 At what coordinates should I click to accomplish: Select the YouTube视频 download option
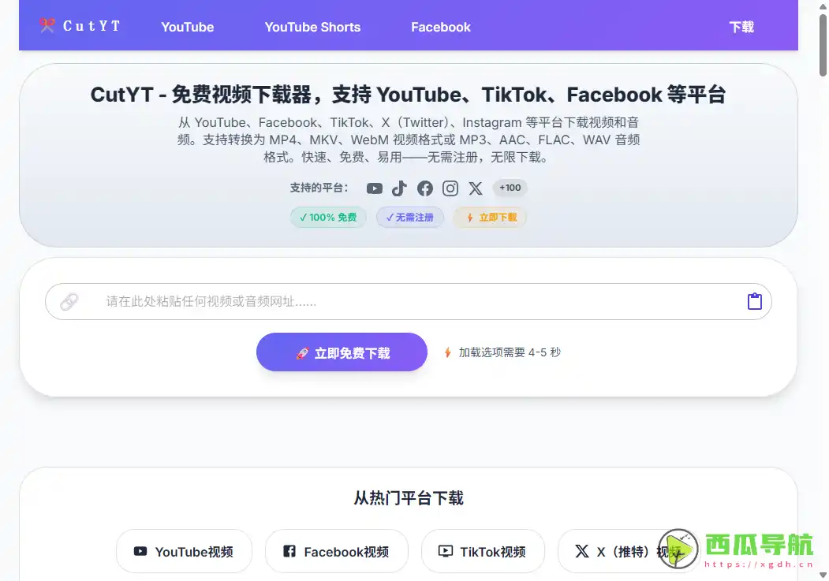pos(184,551)
